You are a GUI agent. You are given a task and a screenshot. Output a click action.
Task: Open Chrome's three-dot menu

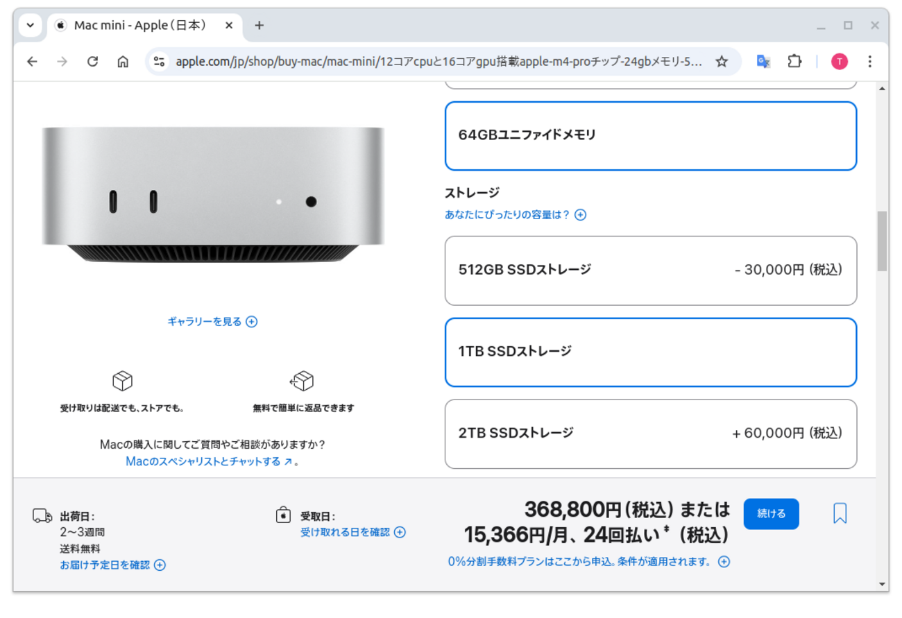pyautogui.click(x=869, y=62)
